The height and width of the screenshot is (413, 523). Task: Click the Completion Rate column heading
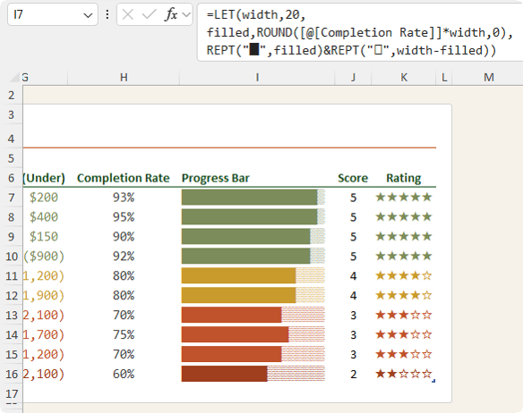[124, 178]
